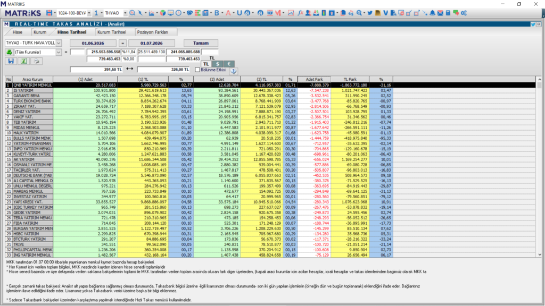Click the Twitter share icon in analysis title bar
Viewport: 545px width, 306px height.
point(533,24)
